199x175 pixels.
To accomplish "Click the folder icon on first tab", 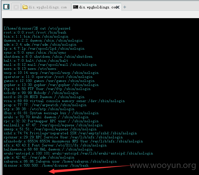I will (x=25, y=7).
